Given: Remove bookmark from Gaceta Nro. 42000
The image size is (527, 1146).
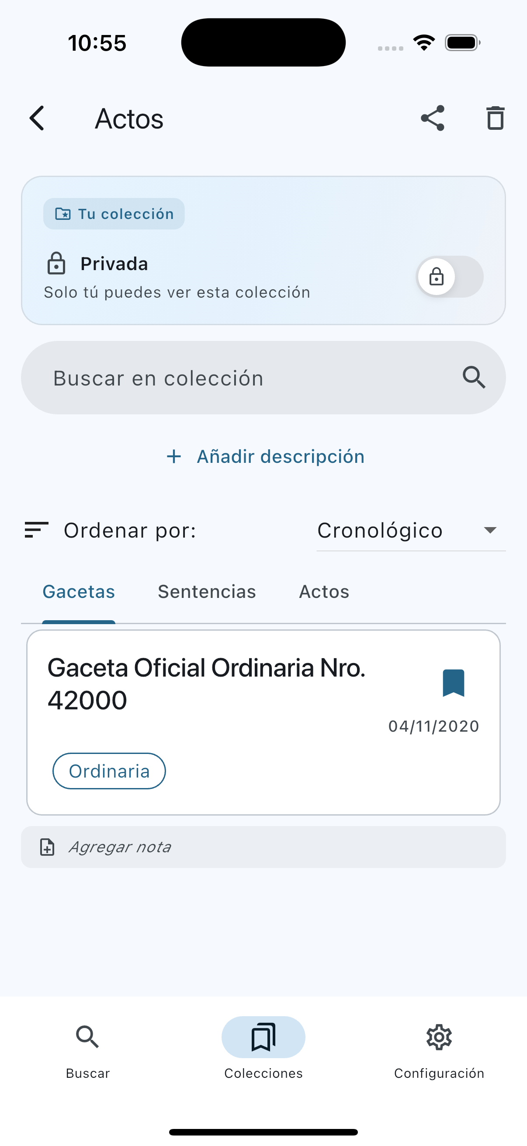Looking at the screenshot, I should pos(453,682).
